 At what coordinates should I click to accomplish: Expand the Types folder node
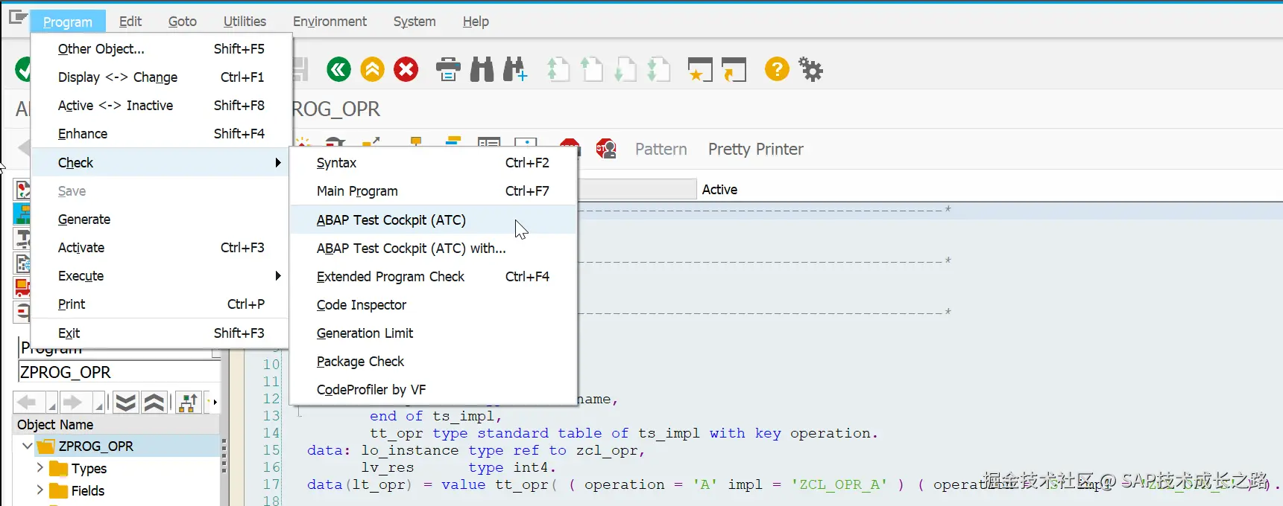40,468
